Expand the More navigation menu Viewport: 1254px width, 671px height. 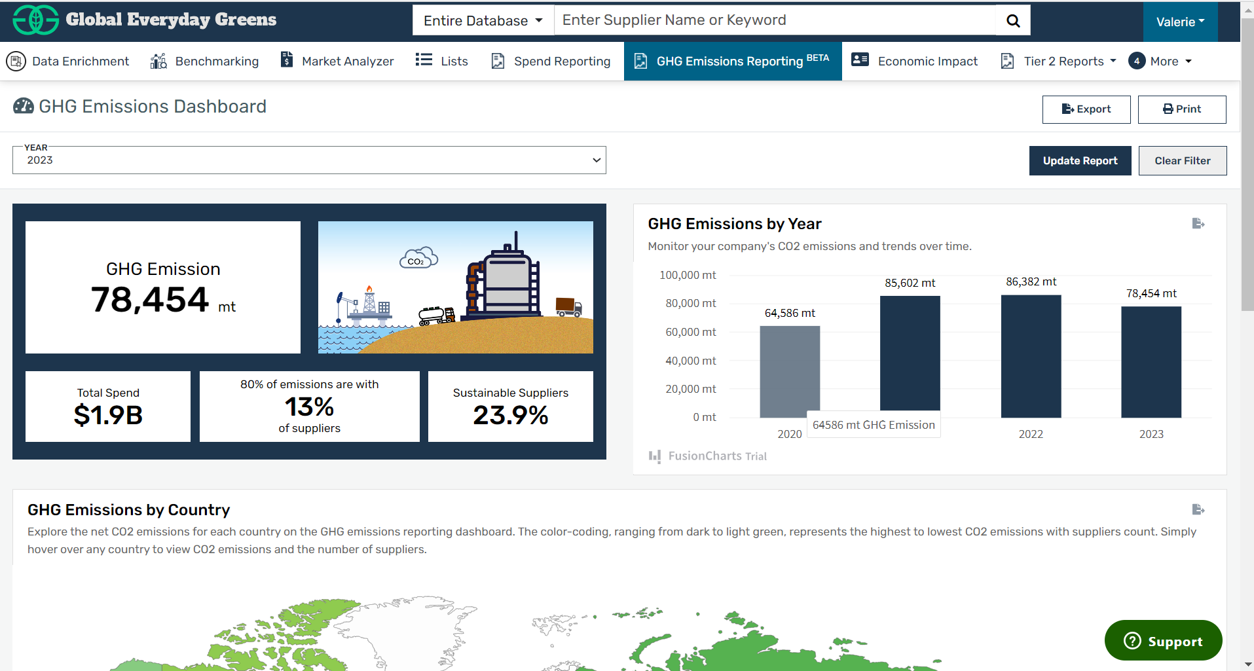(1160, 62)
